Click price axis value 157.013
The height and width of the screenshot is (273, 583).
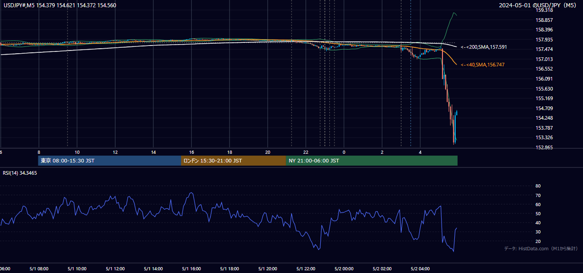pos(545,59)
